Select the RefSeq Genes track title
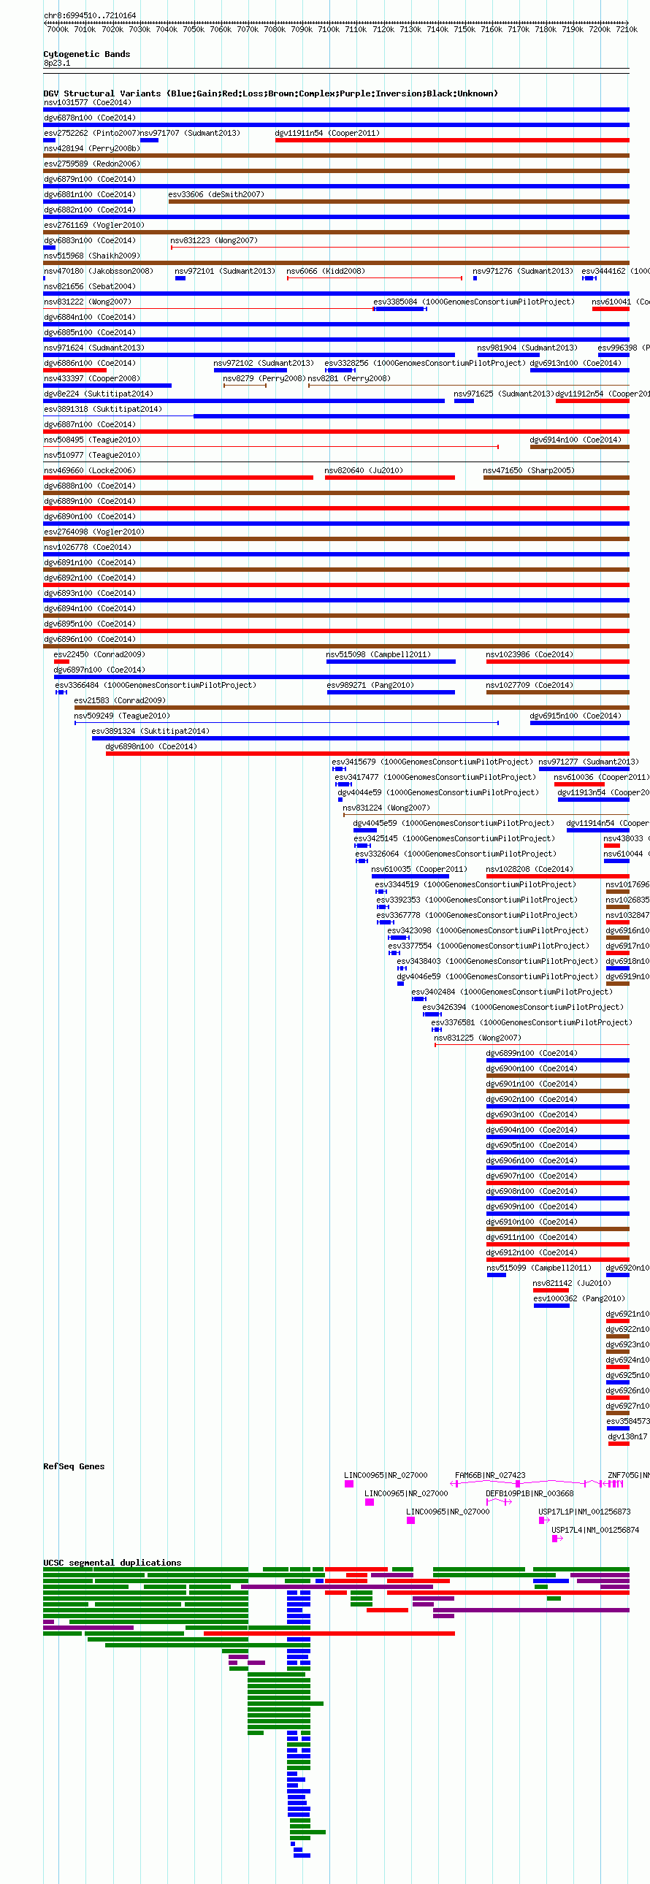 74,1468
